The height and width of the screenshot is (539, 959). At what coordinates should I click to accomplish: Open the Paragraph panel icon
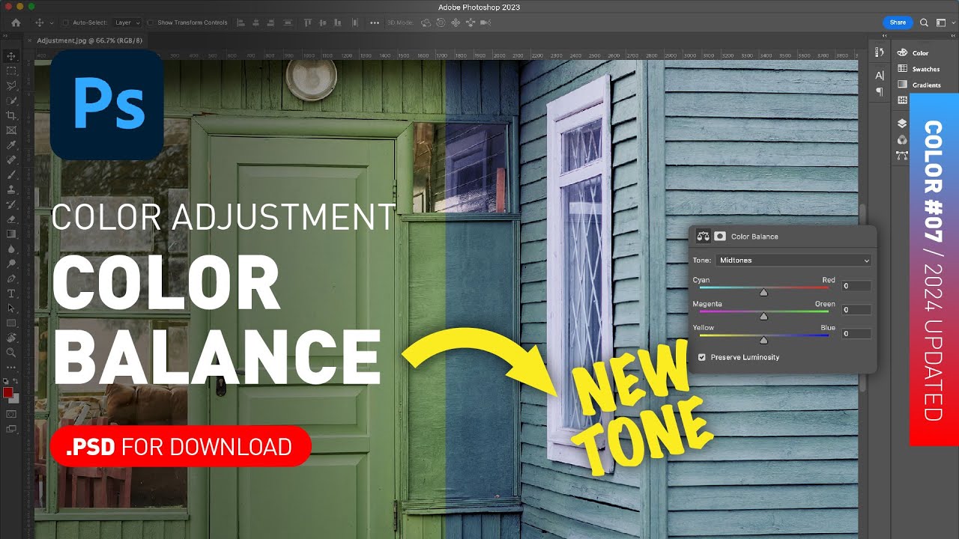(880, 91)
